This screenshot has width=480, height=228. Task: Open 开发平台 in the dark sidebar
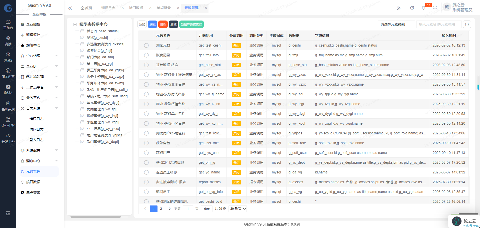click(x=8, y=138)
